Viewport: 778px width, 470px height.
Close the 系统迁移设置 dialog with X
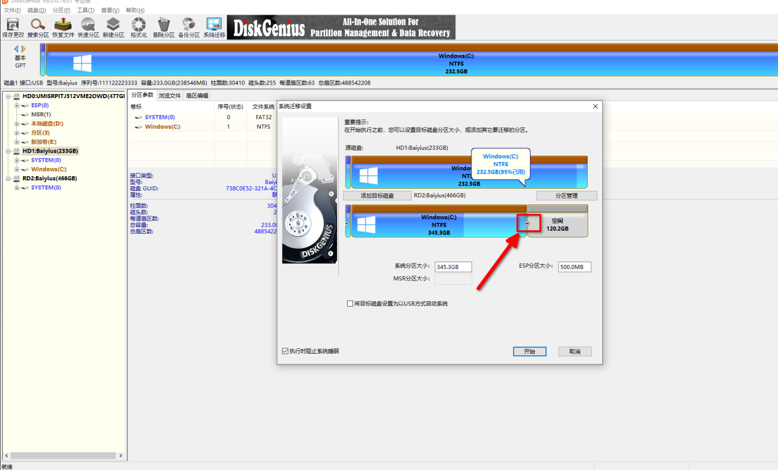[595, 106]
